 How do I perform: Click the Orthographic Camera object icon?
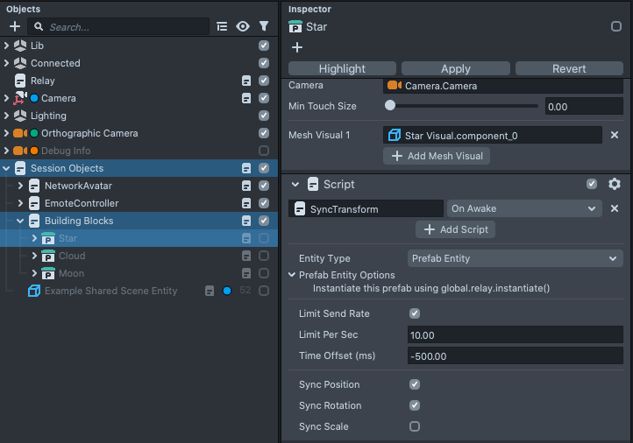coord(19,133)
